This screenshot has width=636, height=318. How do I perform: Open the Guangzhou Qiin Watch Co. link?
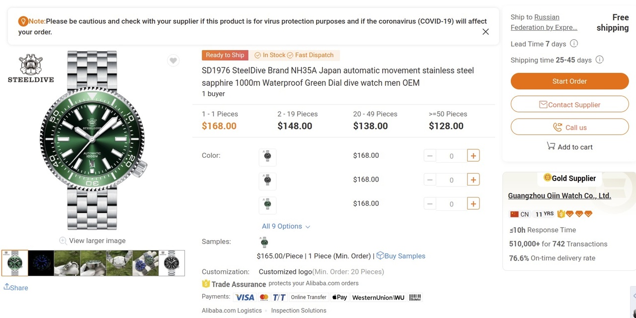(x=559, y=196)
